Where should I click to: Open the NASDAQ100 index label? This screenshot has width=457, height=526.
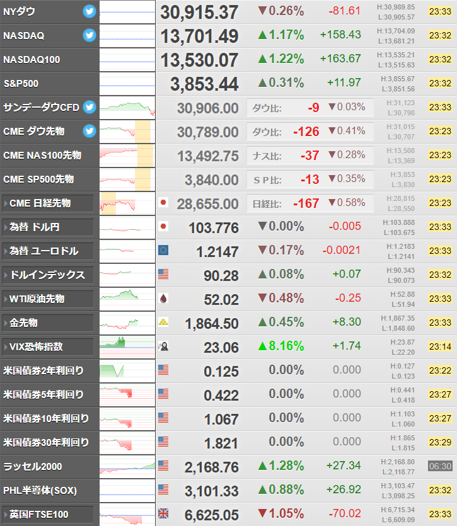tap(32, 60)
